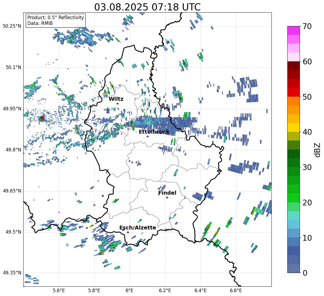Click the 6°E longitude label

click(x=129, y=291)
